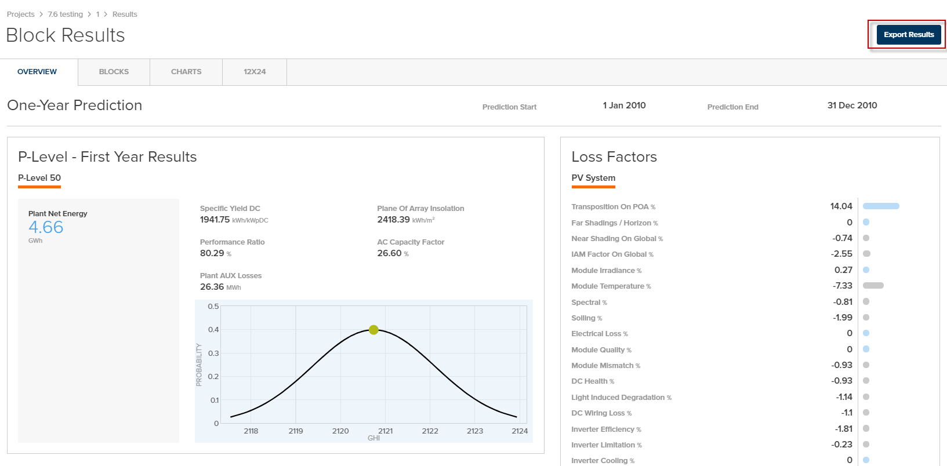Click the Module Temperature value -7.33
Image resolution: width=947 pixels, height=466 pixels.
coord(843,286)
